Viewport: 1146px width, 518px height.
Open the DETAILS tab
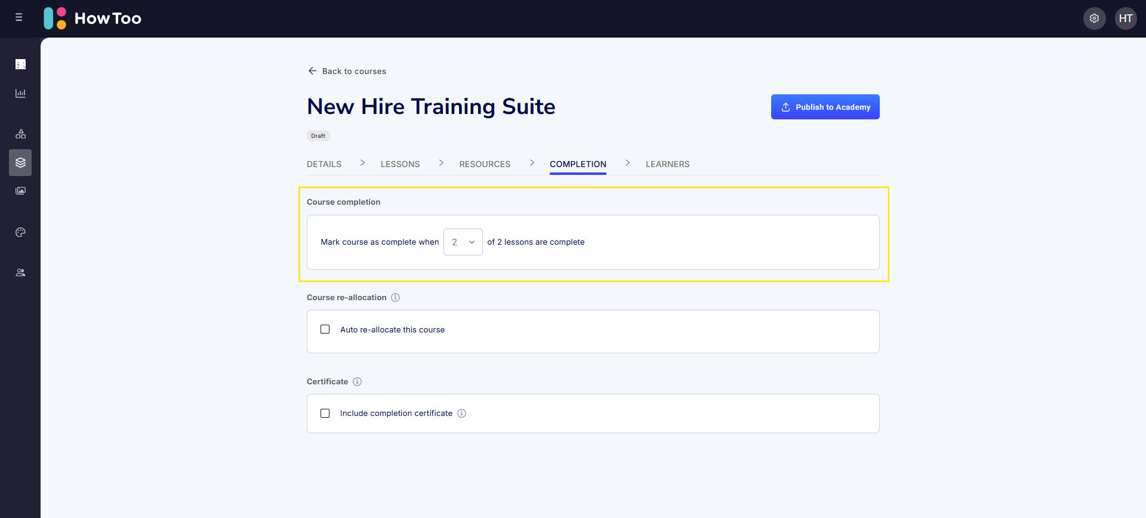[x=324, y=164]
